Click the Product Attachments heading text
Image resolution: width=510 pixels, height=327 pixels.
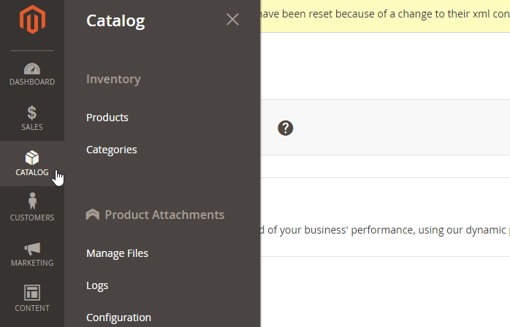coord(164,215)
